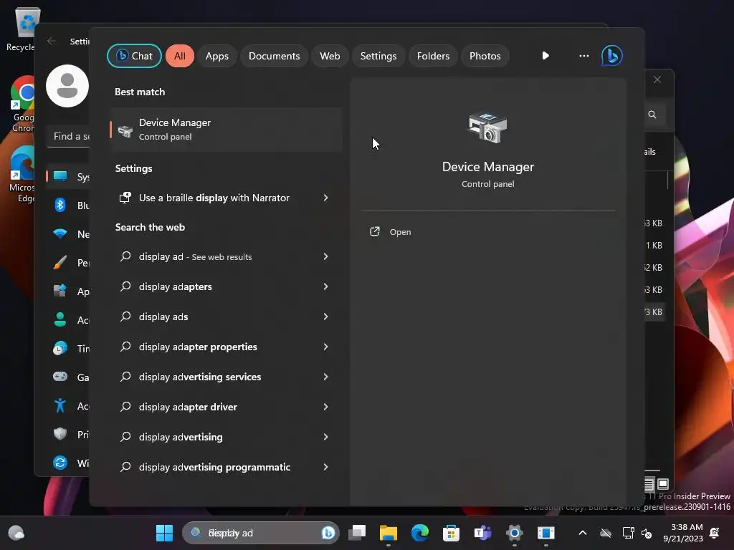Expand 'display ads' suggestion chevron

click(326, 317)
